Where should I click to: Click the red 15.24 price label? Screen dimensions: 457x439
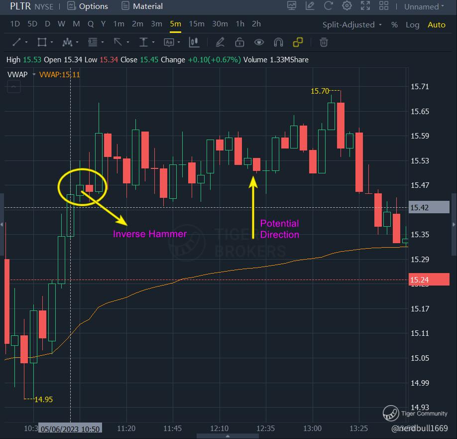(429, 280)
